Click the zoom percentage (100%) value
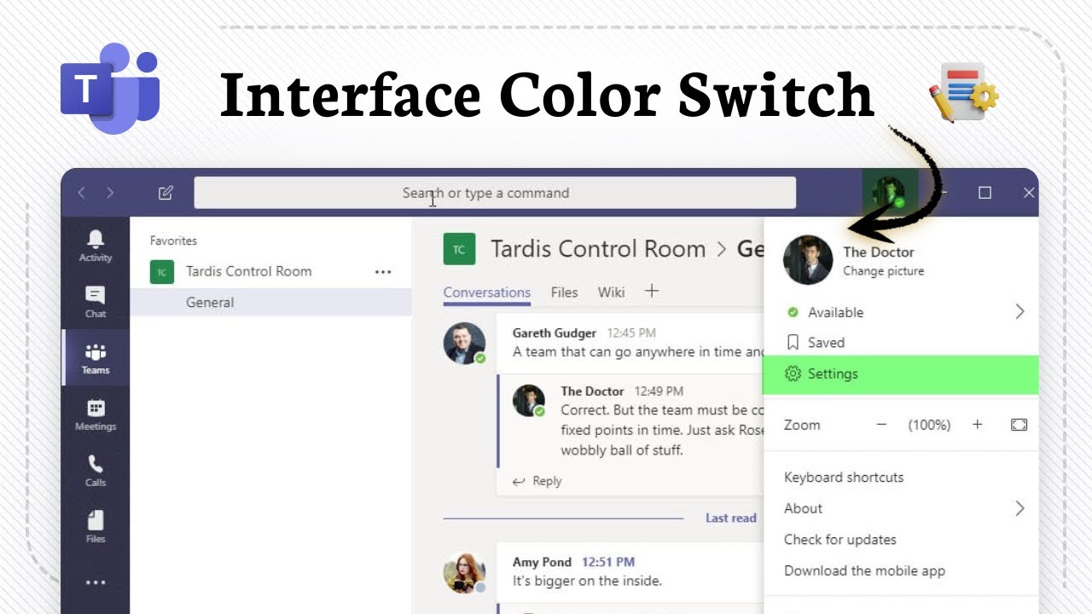The height and width of the screenshot is (614, 1092). (929, 425)
